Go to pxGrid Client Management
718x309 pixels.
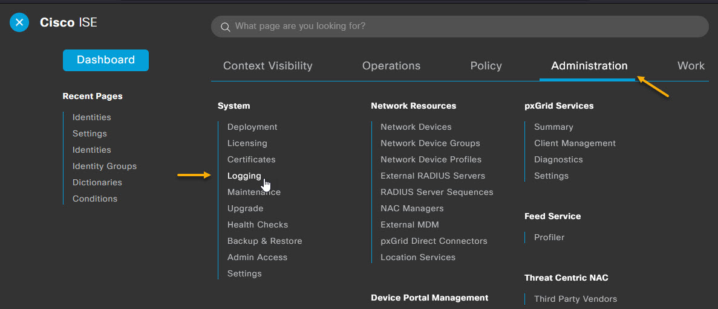(x=575, y=144)
